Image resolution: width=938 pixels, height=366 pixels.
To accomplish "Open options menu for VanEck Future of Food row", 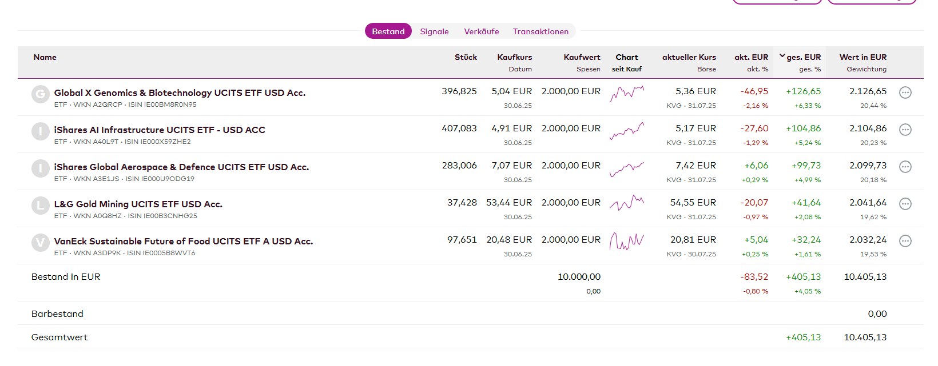I will (905, 241).
